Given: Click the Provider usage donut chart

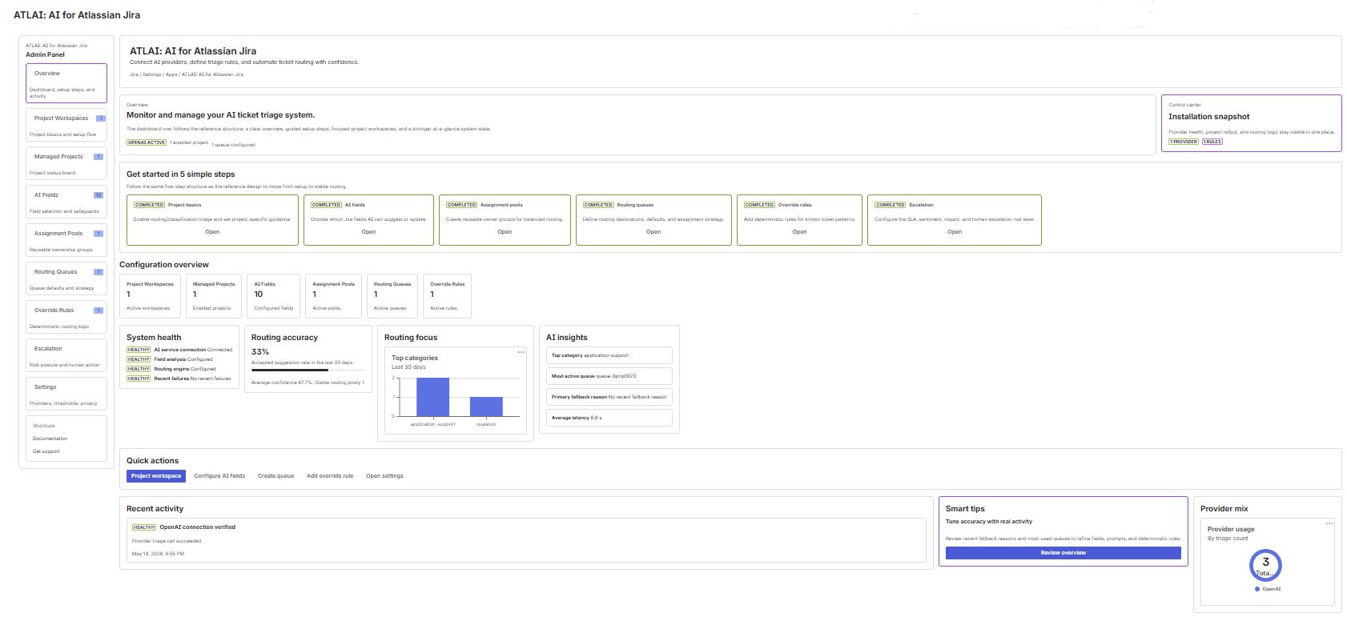Looking at the screenshot, I should (1265, 565).
